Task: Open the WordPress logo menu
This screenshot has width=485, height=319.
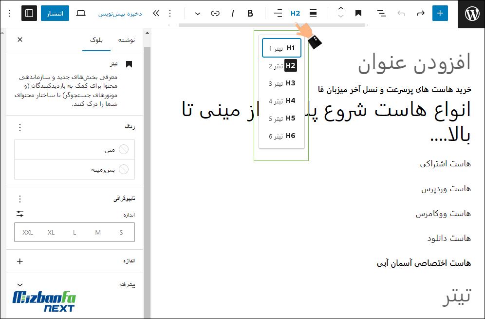Action: pyautogui.click(x=471, y=14)
